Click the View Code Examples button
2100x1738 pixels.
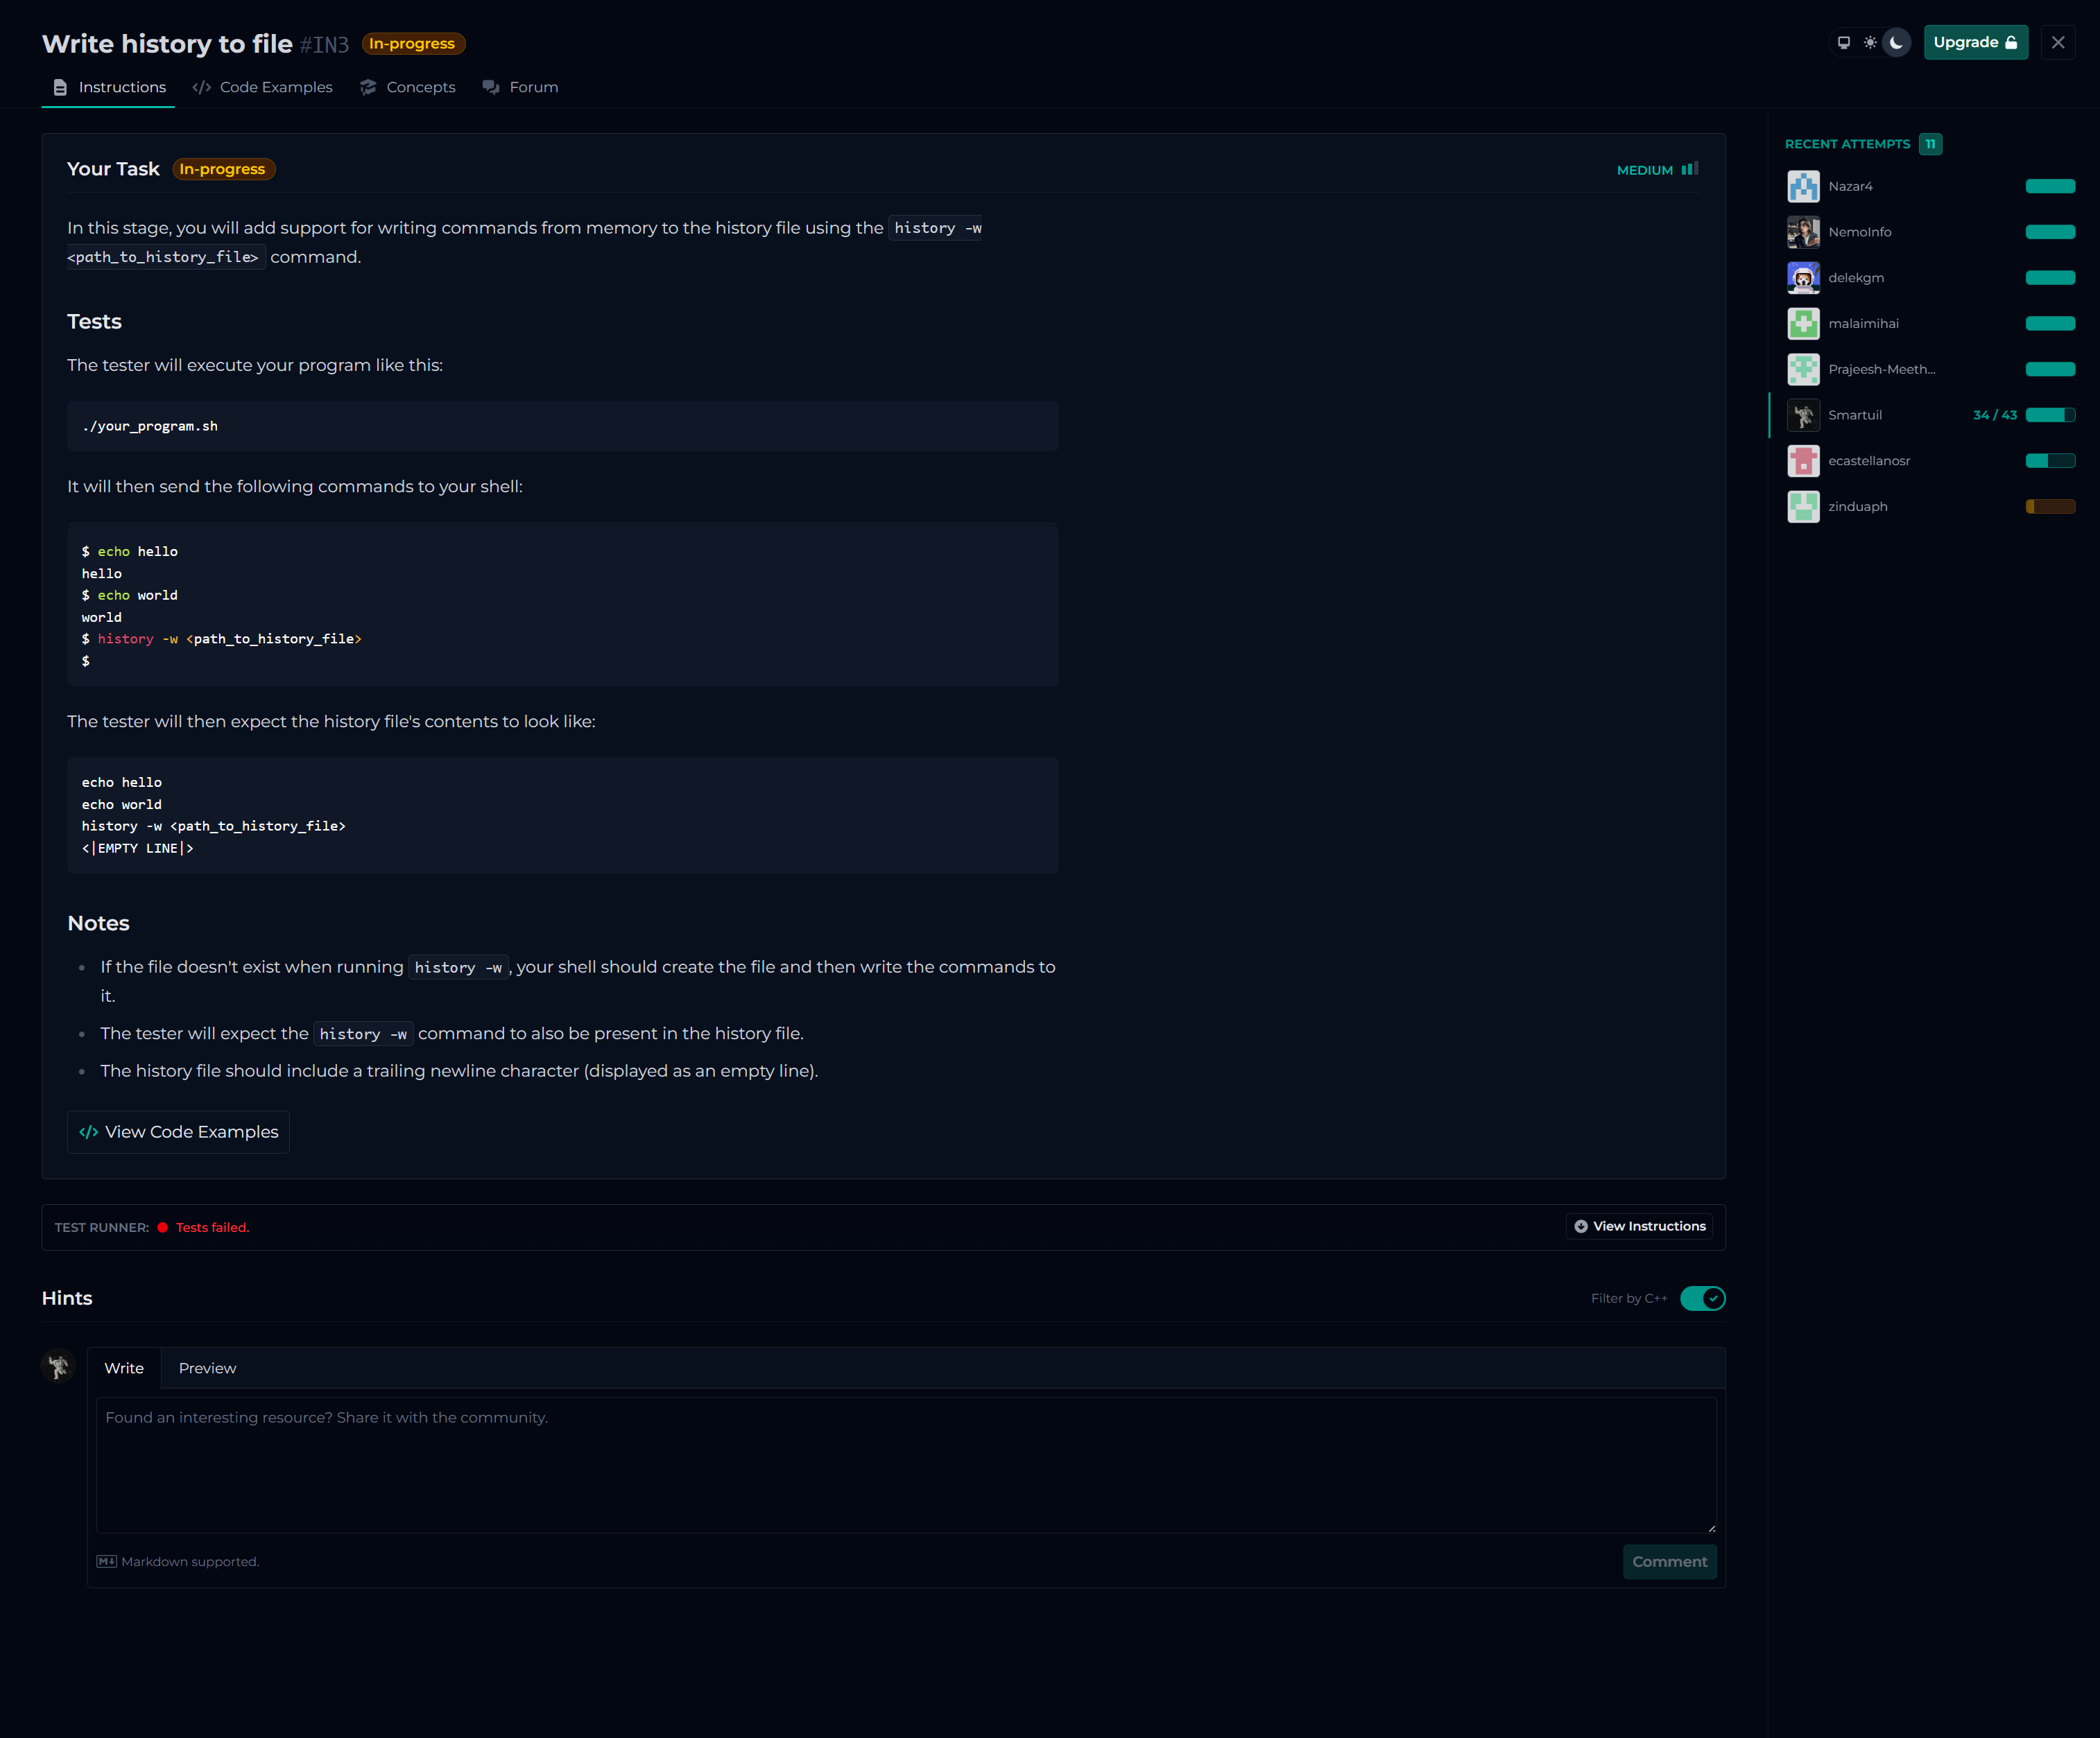coord(178,1132)
